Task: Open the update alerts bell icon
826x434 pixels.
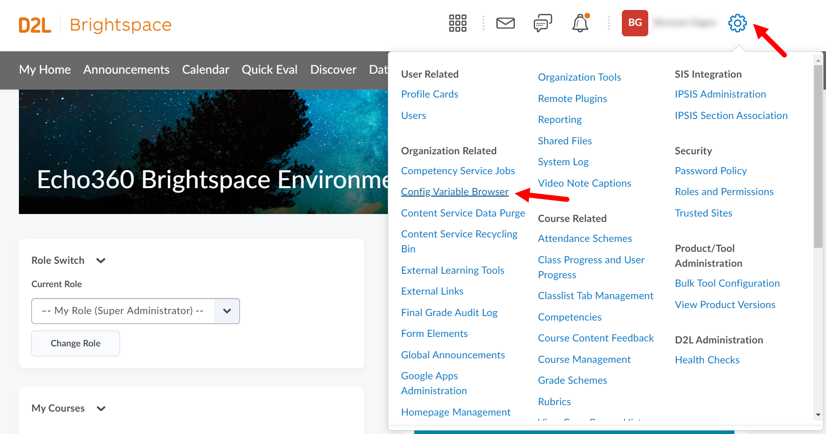Action: click(x=581, y=23)
